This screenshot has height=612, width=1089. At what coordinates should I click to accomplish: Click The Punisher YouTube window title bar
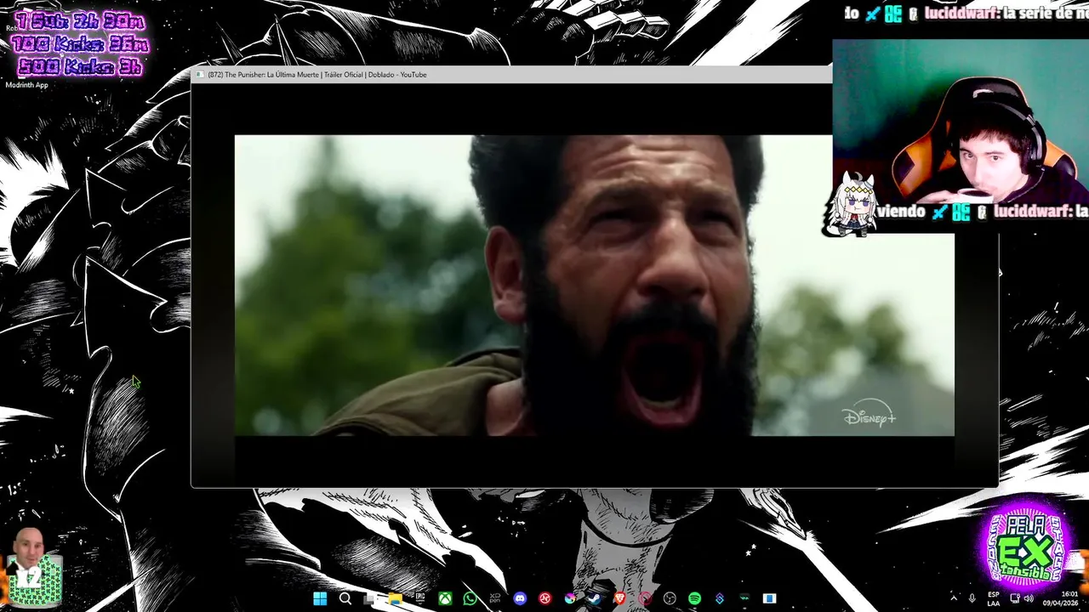pyautogui.click(x=510, y=75)
